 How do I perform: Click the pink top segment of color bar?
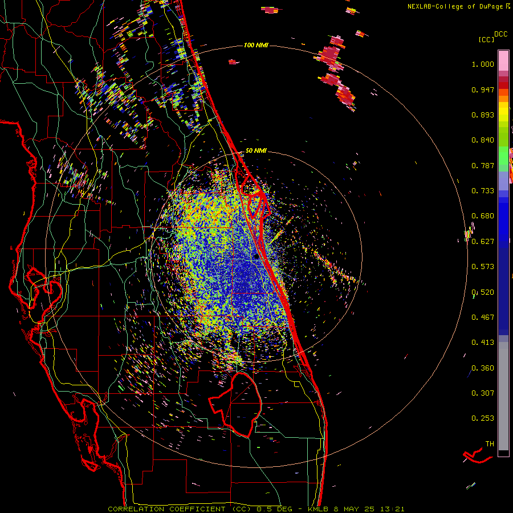(x=503, y=60)
